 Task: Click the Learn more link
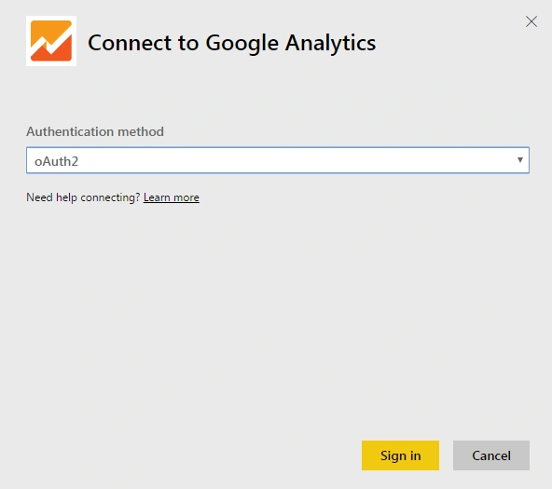pyautogui.click(x=171, y=197)
